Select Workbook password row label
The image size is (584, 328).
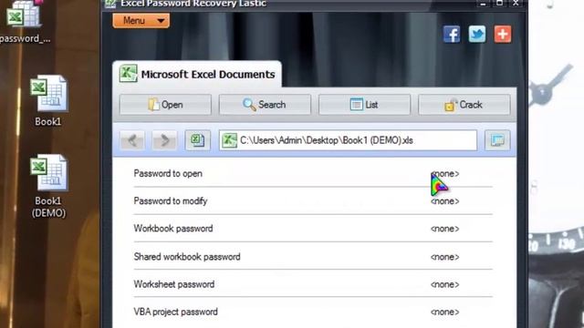(x=173, y=229)
